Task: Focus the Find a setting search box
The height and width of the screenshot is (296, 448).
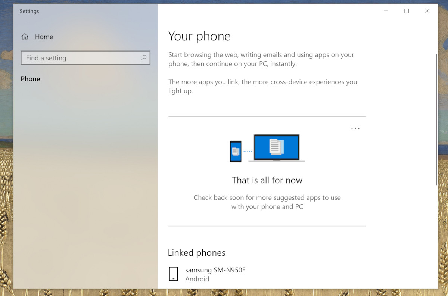Action: click(x=85, y=58)
